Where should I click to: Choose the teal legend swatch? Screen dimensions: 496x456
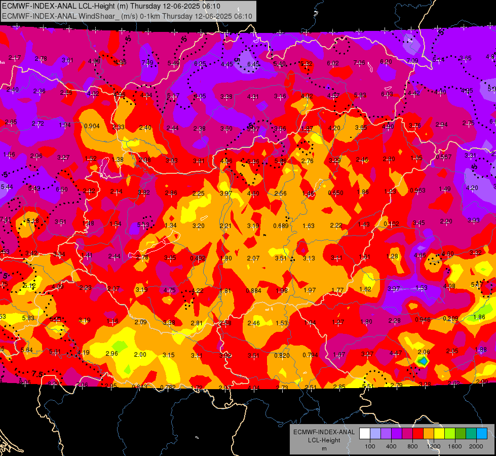[x=471, y=434]
